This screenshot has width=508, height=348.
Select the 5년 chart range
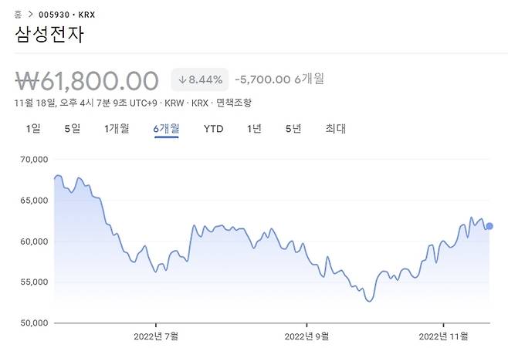point(293,129)
